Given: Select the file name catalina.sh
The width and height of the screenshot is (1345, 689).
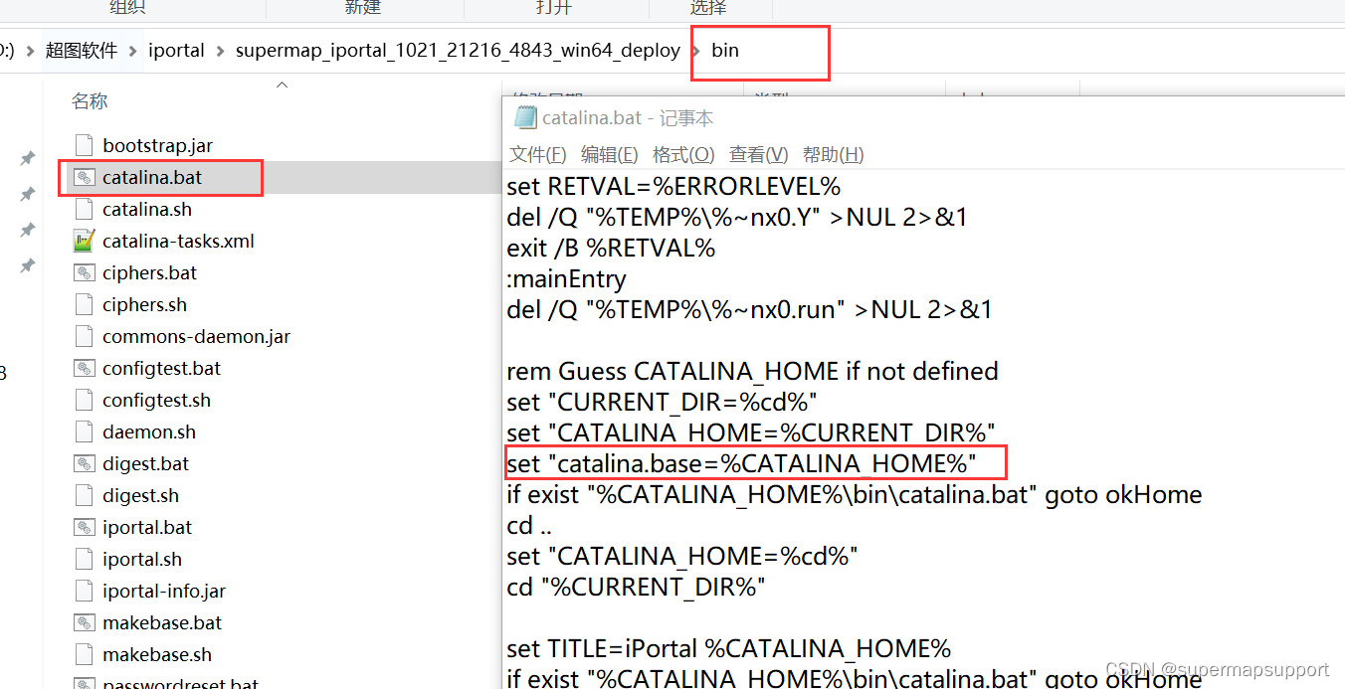Looking at the screenshot, I should 147,209.
